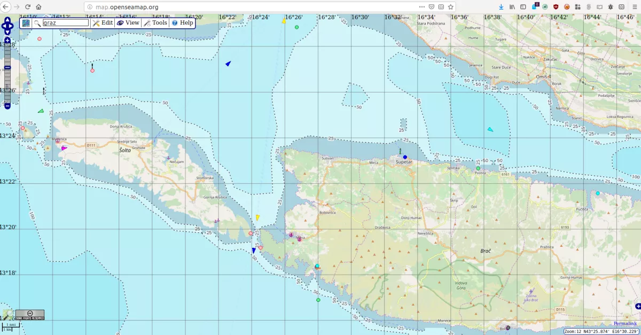Click the Supetar harbour marker
641x335 pixels.
pos(405,157)
